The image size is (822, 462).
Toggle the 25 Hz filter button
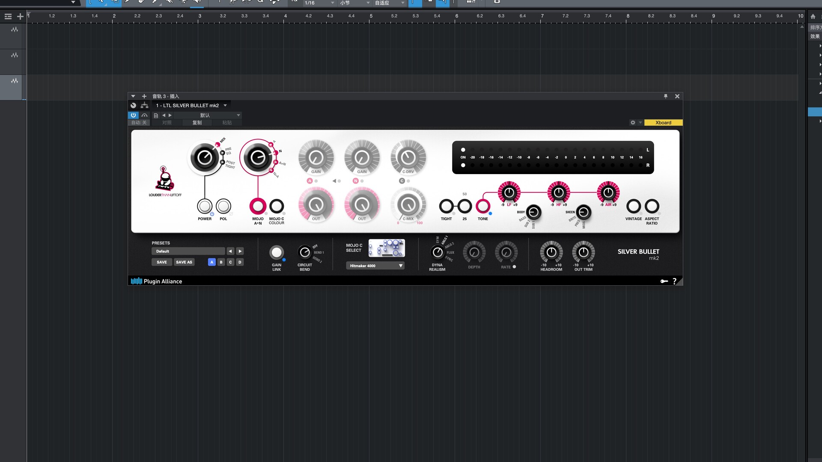pyautogui.click(x=465, y=206)
